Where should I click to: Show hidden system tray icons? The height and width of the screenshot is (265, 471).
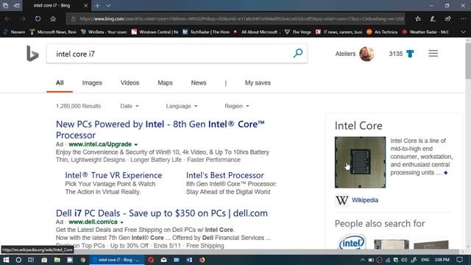[363, 260]
